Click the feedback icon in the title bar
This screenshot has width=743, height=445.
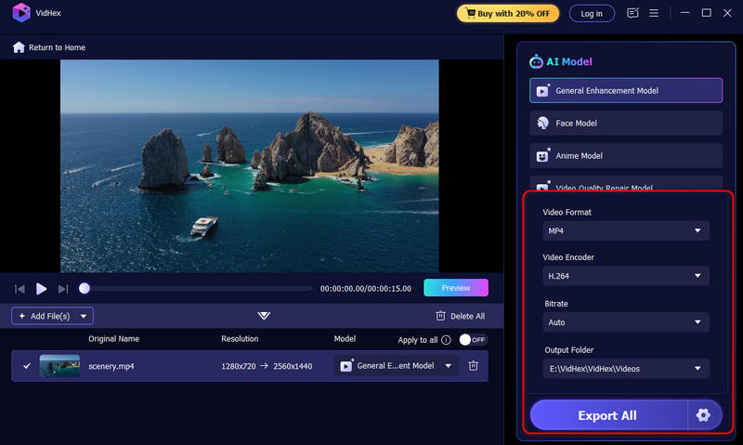pyautogui.click(x=633, y=13)
